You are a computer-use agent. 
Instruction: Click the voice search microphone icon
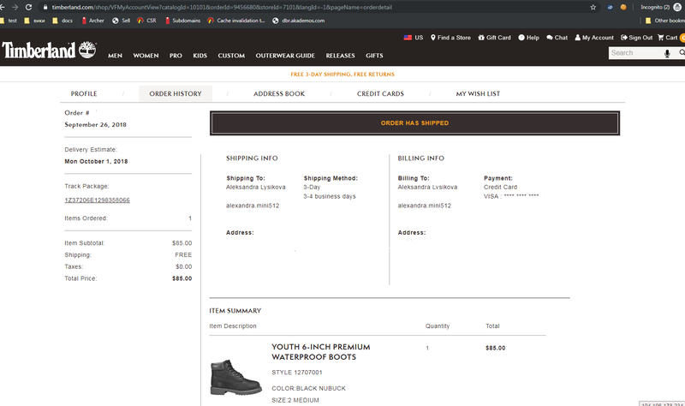[x=667, y=53]
